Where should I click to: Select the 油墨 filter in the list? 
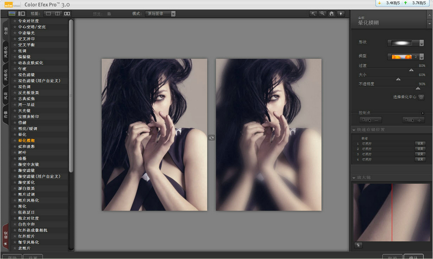22,159
